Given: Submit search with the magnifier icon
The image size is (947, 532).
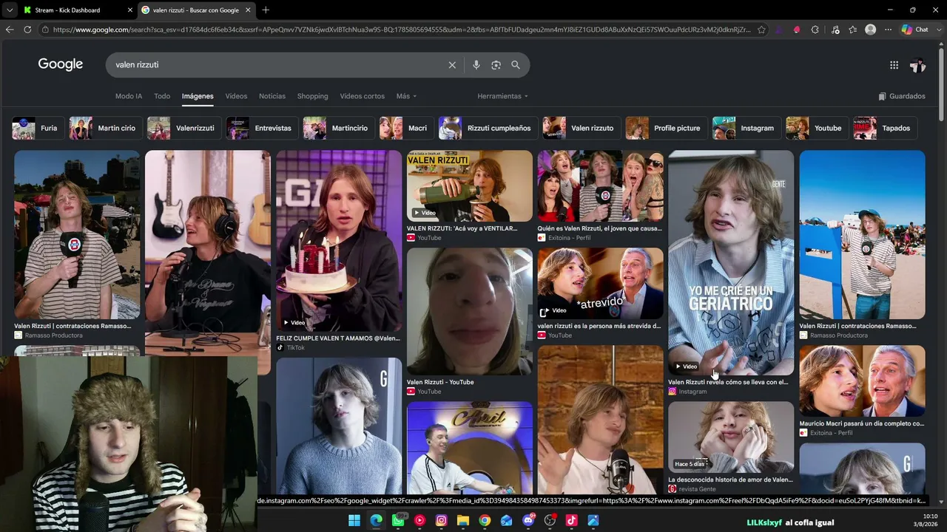Looking at the screenshot, I should coord(516,65).
